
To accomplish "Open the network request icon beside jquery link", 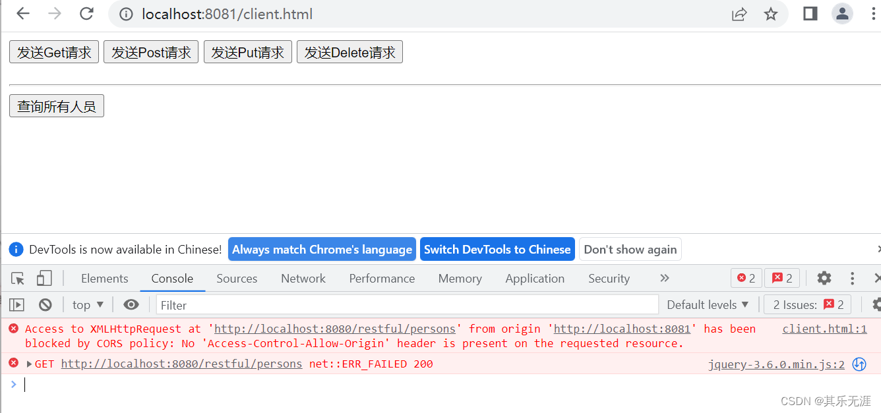I will tap(859, 364).
